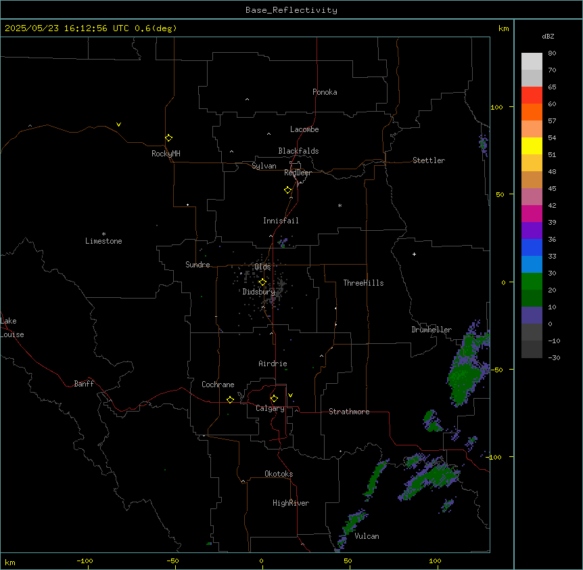This screenshot has width=583, height=570.
Task: Click the Sundre label
Action: tap(197, 265)
